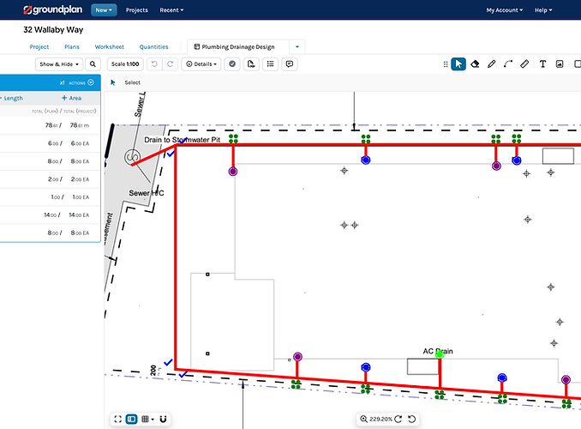Switch to the Plans tab

(x=72, y=46)
